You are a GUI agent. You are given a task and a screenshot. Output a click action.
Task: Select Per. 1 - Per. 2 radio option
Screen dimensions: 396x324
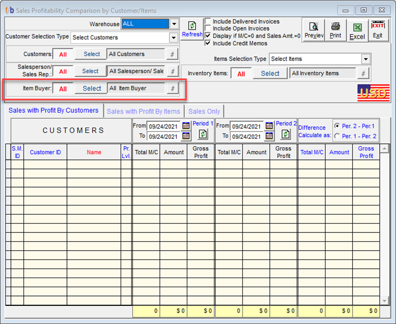point(337,136)
